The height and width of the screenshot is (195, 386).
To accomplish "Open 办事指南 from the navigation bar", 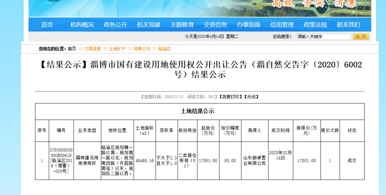I will coord(248,25).
